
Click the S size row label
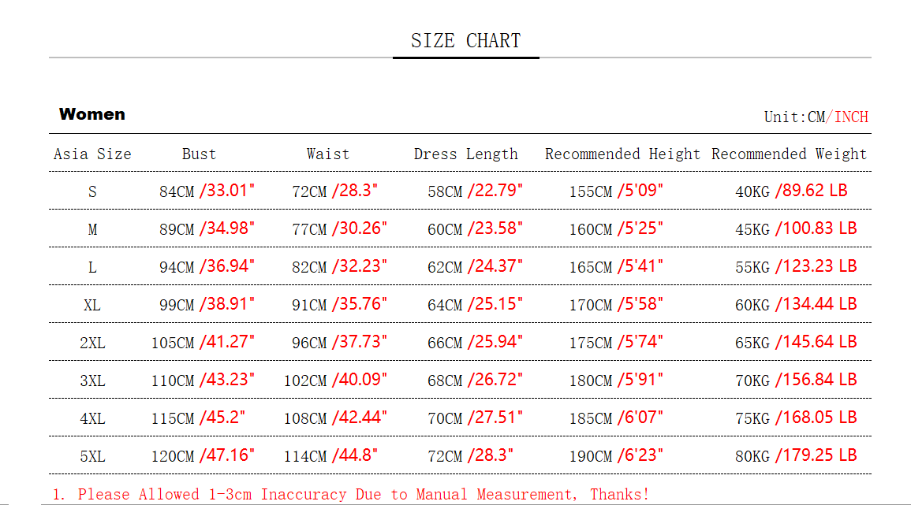[x=92, y=191]
